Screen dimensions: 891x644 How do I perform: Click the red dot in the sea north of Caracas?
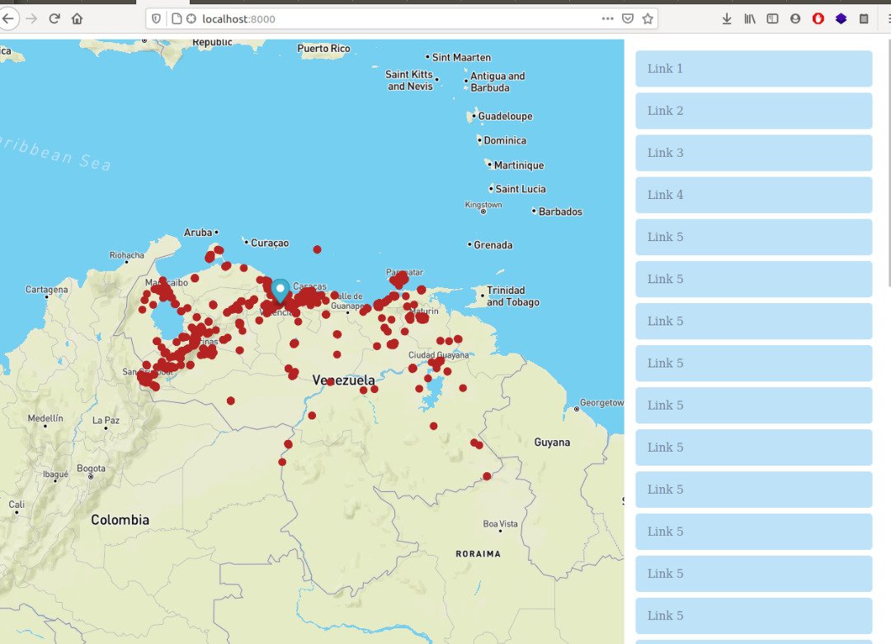pos(317,249)
